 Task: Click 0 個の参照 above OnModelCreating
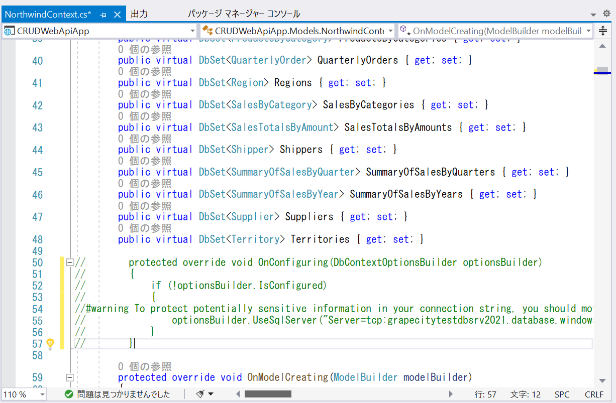point(145,366)
